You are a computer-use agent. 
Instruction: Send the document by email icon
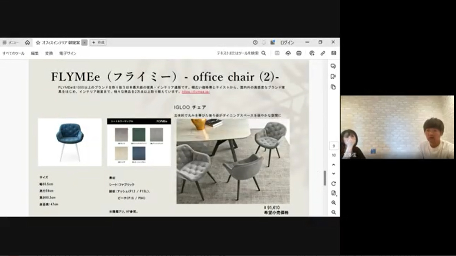coord(334,53)
